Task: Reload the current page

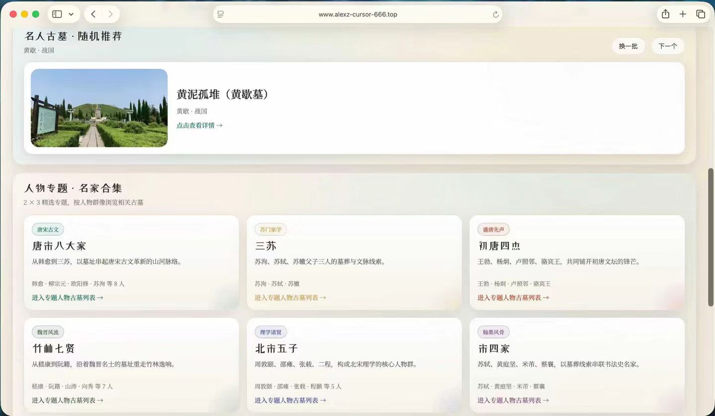Action: click(496, 14)
